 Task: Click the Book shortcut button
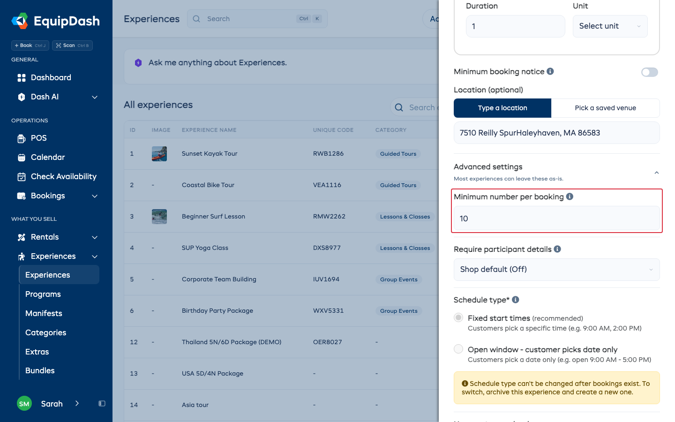pos(30,45)
